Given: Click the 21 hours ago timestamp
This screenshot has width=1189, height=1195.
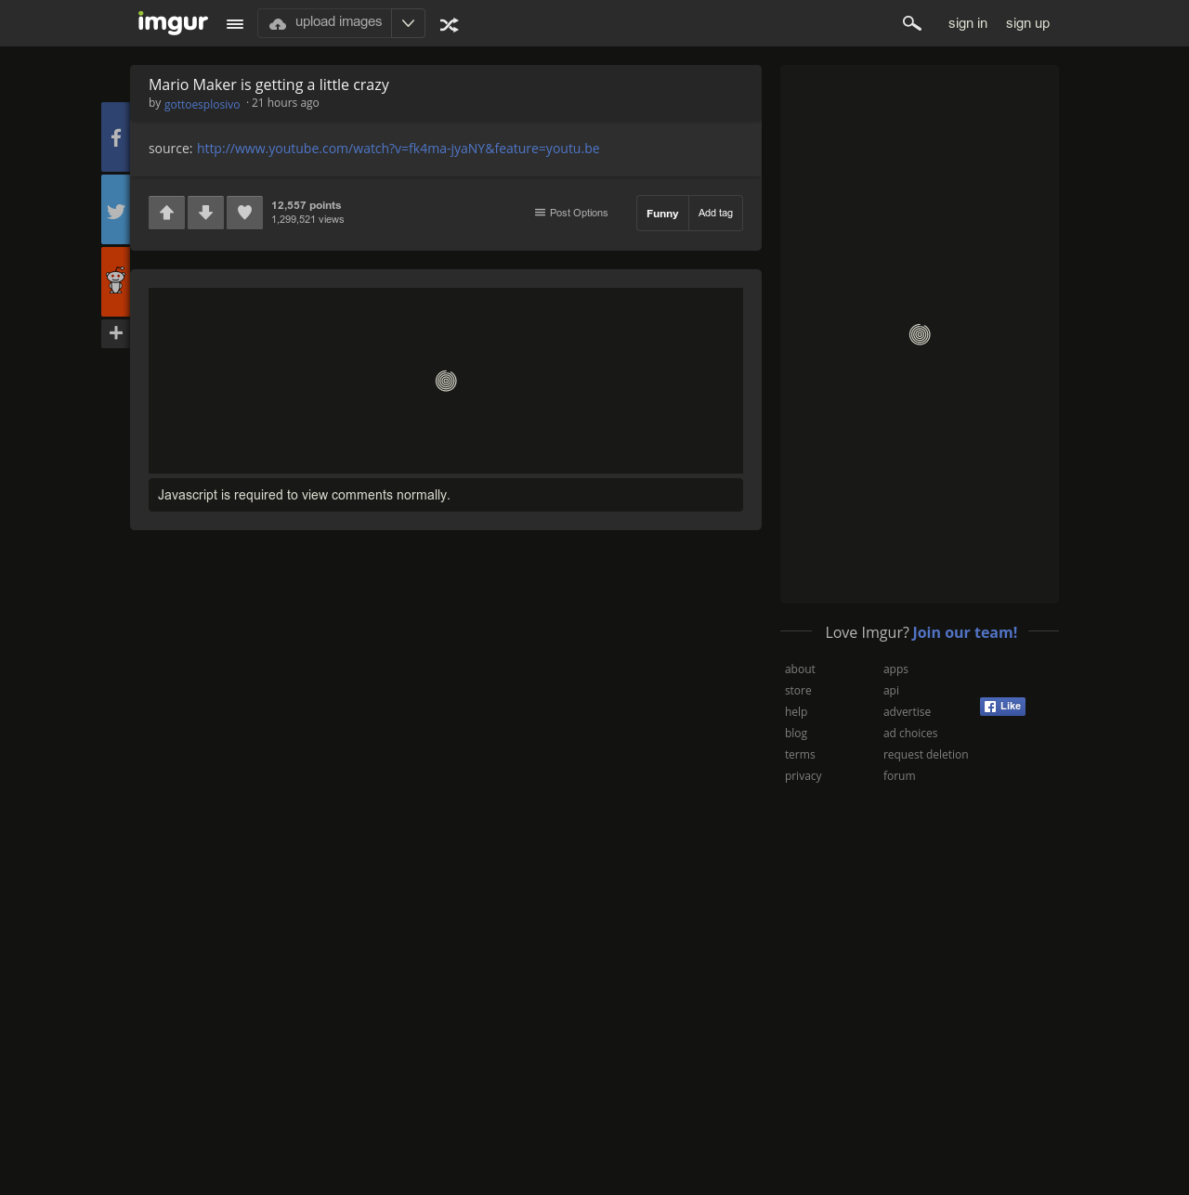Looking at the screenshot, I should (x=285, y=103).
